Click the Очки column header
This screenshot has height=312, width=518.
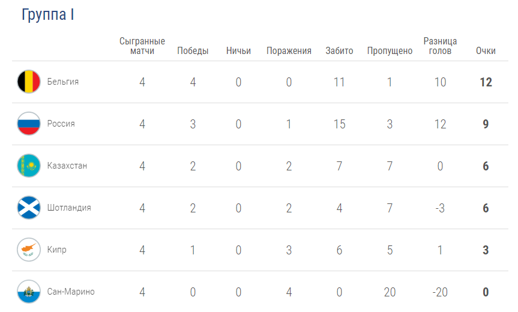[x=486, y=50]
